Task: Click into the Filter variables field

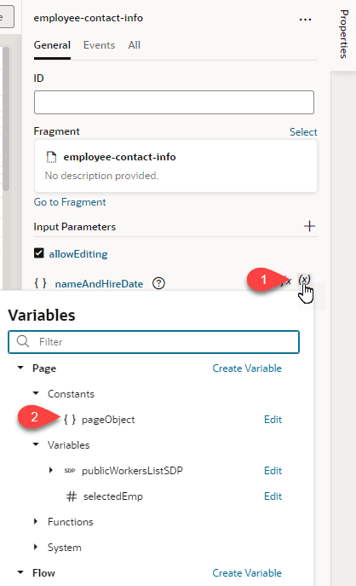Action: click(154, 342)
